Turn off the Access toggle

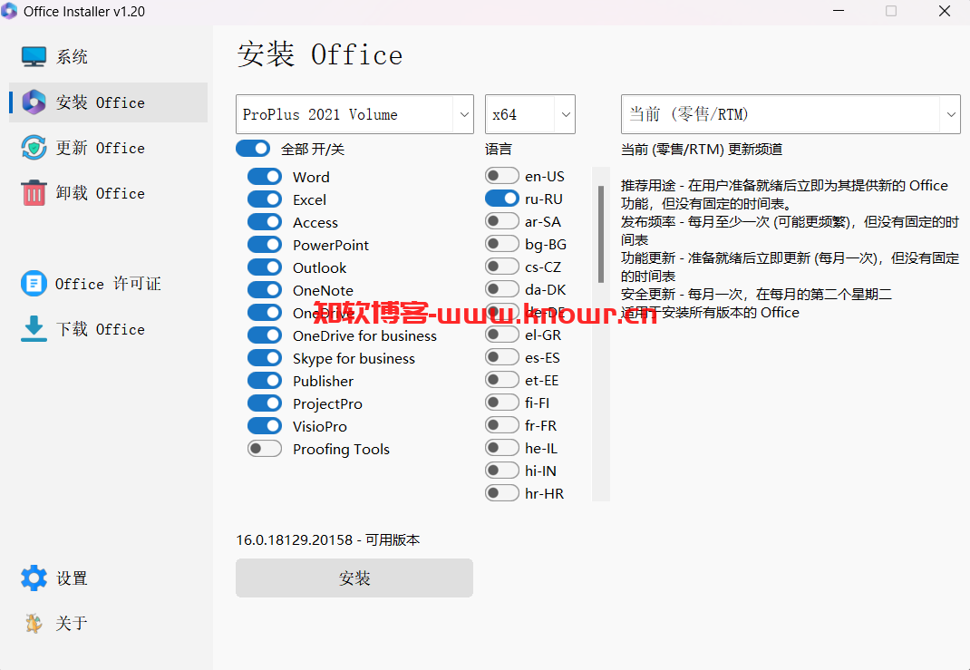click(x=265, y=222)
